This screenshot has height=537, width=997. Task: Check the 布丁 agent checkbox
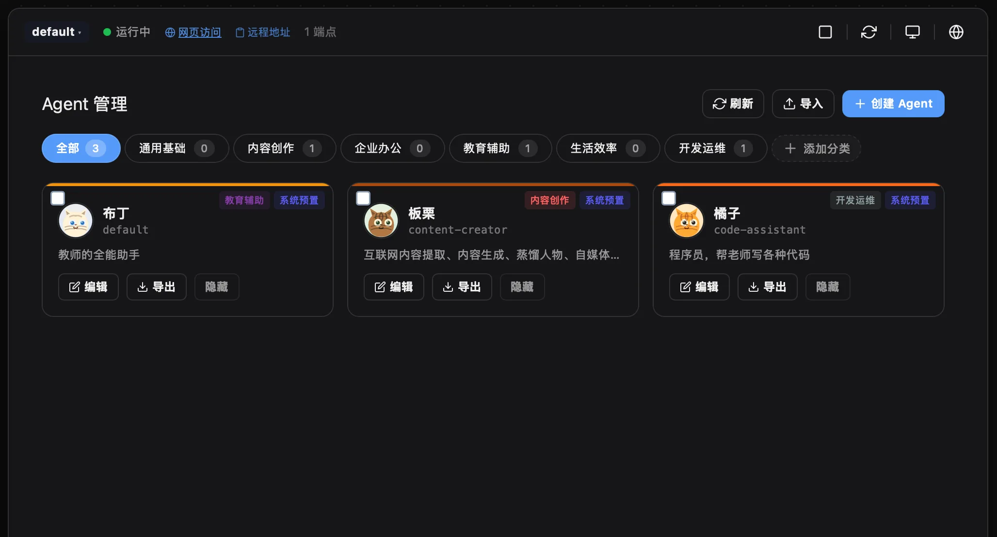click(58, 198)
